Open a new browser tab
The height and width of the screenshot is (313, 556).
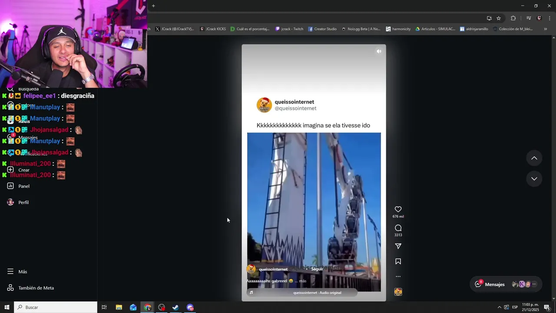[x=153, y=6]
